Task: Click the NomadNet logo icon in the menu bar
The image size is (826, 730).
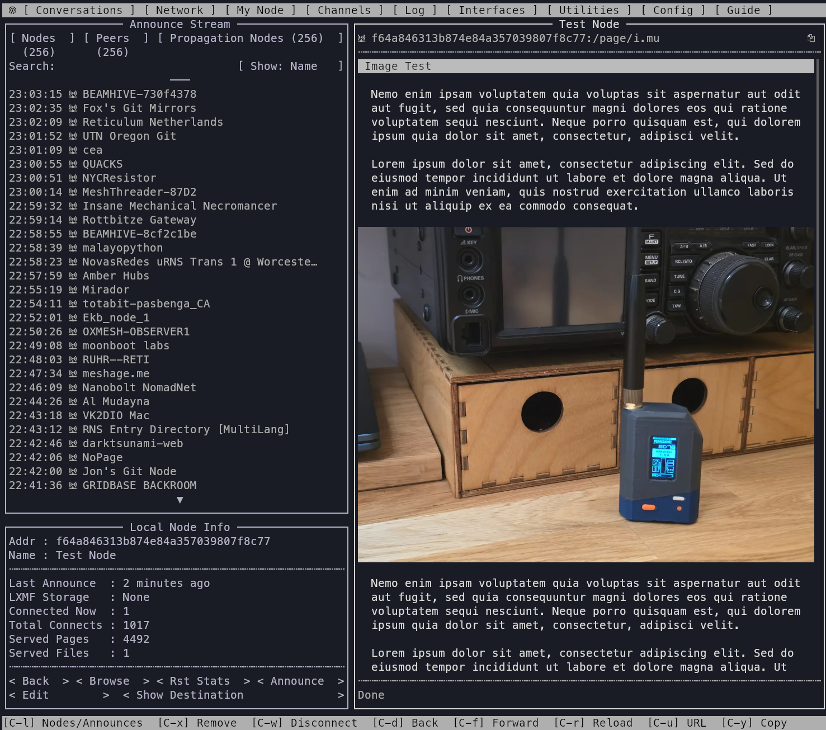Action: pyautogui.click(x=12, y=10)
